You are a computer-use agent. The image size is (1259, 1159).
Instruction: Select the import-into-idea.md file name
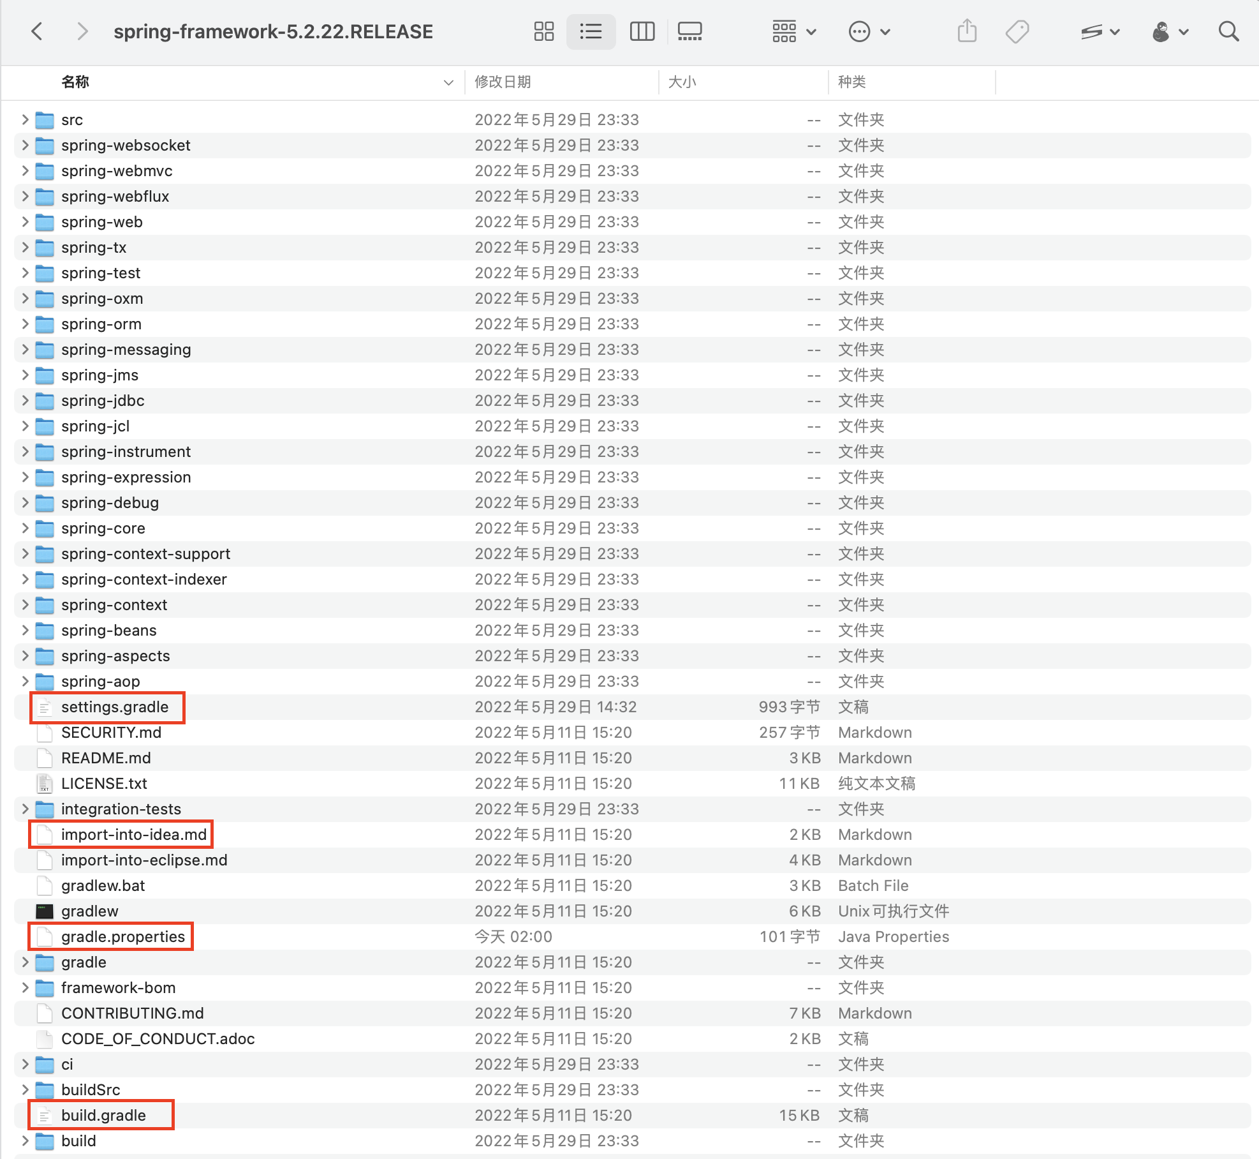[133, 834]
